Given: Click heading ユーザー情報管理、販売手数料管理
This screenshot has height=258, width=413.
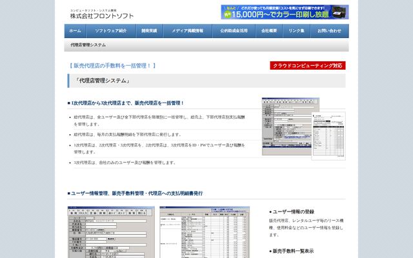Looking at the screenshot, I should coord(135,193).
